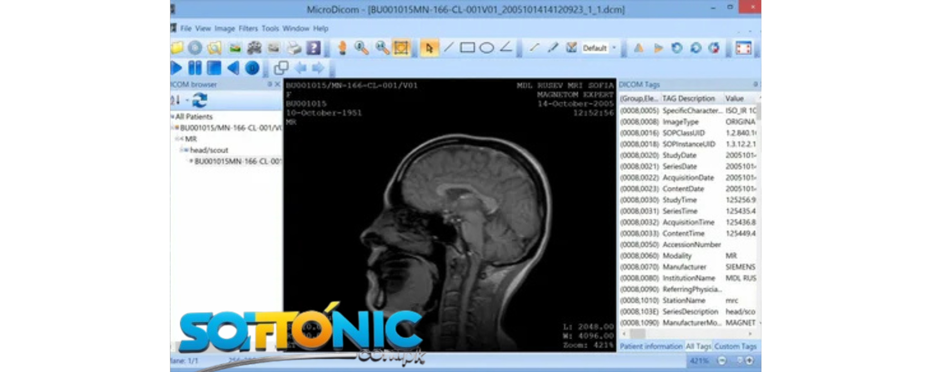Toggle Full screen view icon
The image size is (940, 372).
(743, 48)
